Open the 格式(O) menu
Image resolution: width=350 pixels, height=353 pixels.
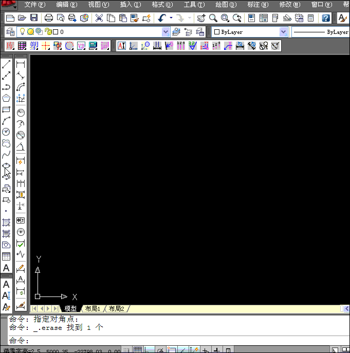point(162,5)
